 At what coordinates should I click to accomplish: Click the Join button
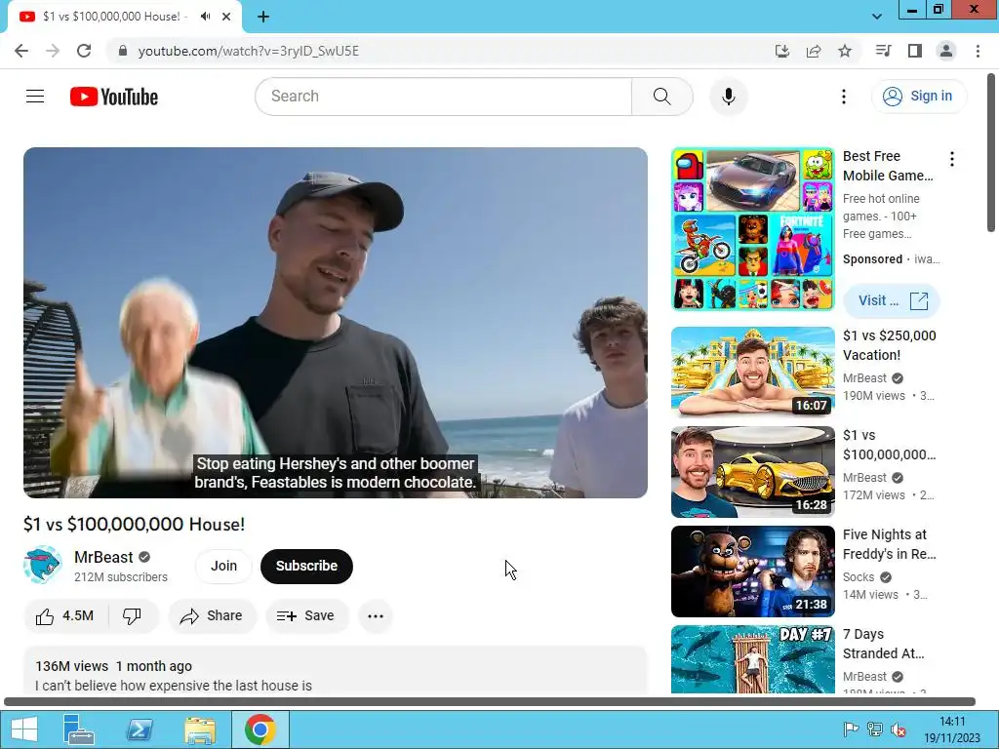223,566
